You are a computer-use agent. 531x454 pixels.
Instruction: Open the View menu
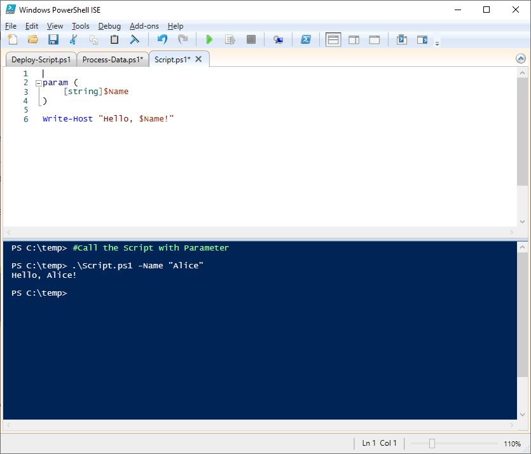55,26
